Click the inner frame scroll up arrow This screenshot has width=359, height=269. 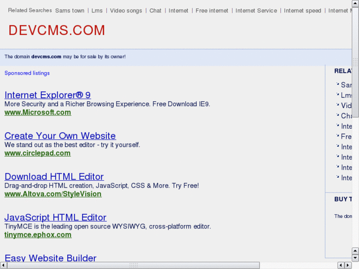[x=355, y=251]
